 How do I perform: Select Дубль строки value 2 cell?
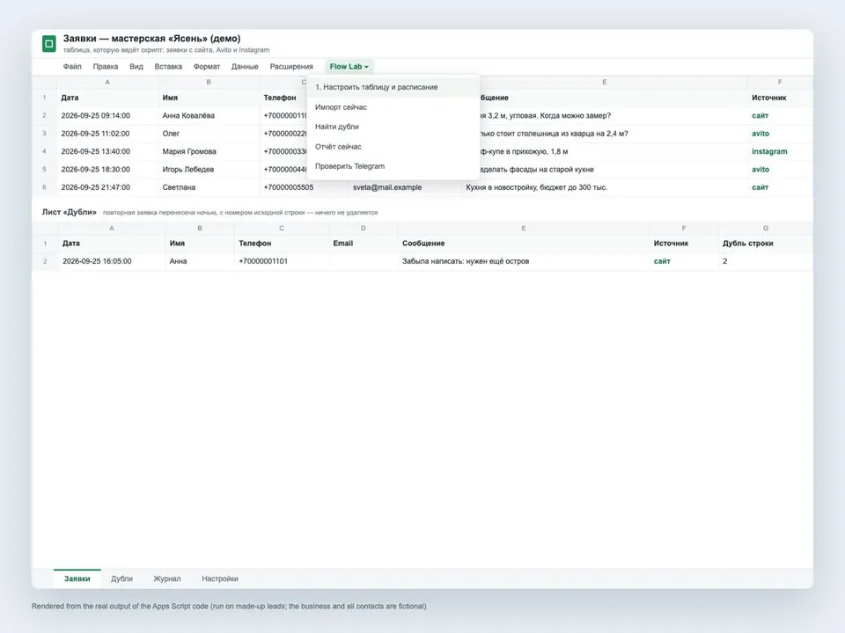[x=766, y=261]
